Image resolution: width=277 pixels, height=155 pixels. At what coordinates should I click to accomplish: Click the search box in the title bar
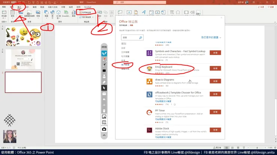(x=140, y=2)
